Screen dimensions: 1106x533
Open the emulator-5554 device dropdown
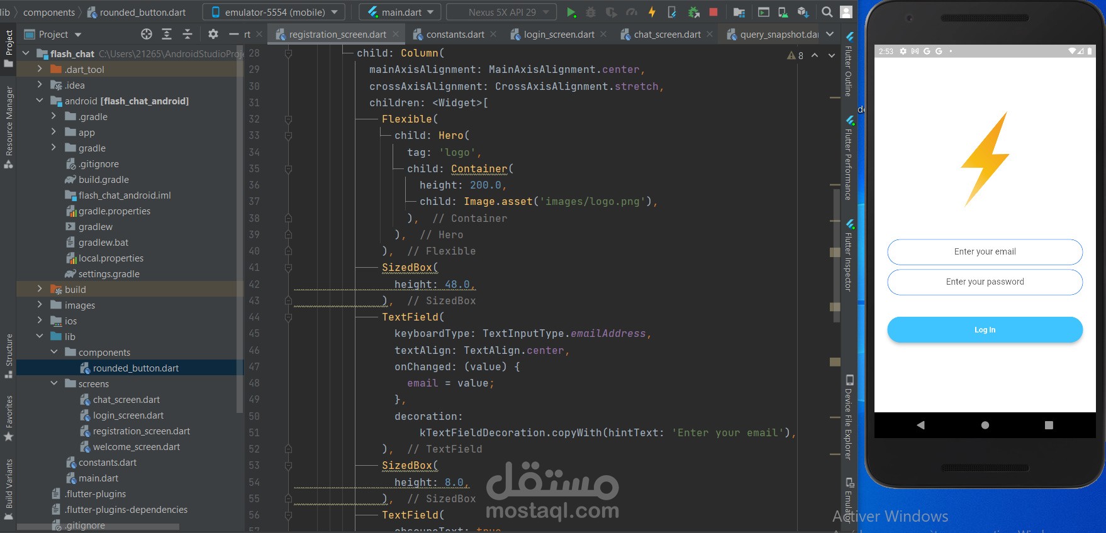pyautogui.click(x=274, y=12)
